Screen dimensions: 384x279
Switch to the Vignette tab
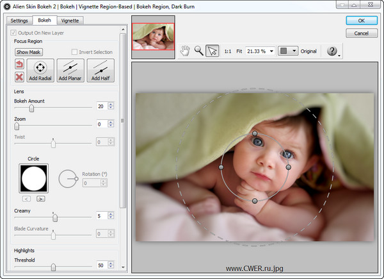click(70, 21)
